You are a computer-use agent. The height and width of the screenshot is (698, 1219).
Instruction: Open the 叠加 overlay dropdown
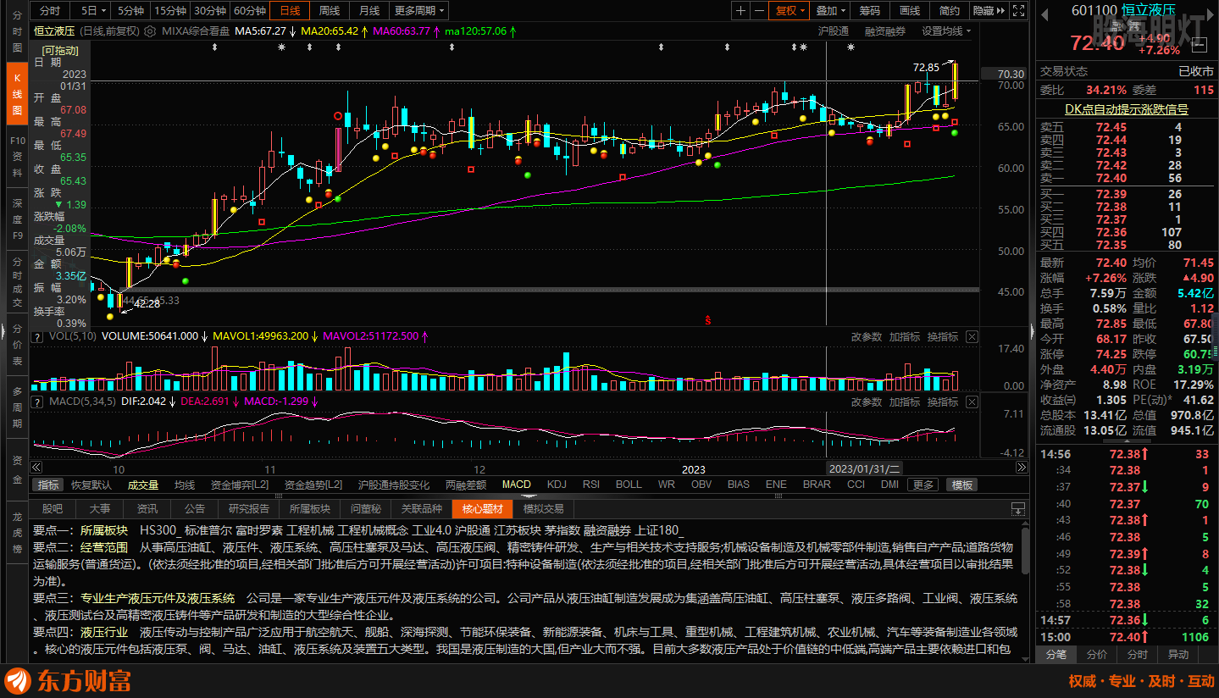point(831,11)
